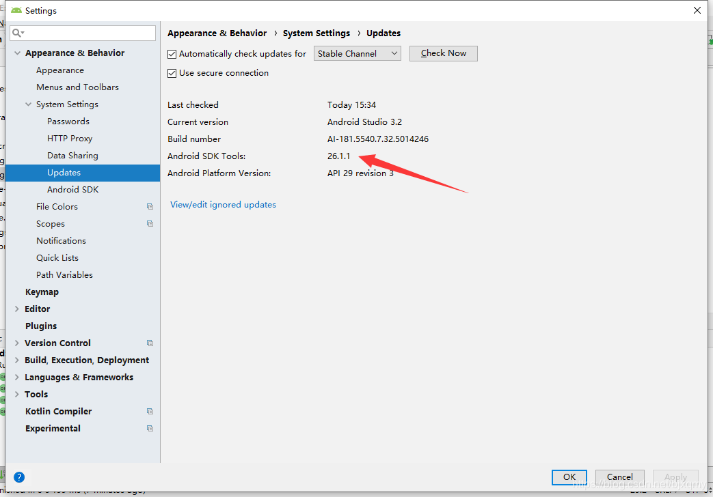Click the Cancel button
713x497 pixels.
620,477
